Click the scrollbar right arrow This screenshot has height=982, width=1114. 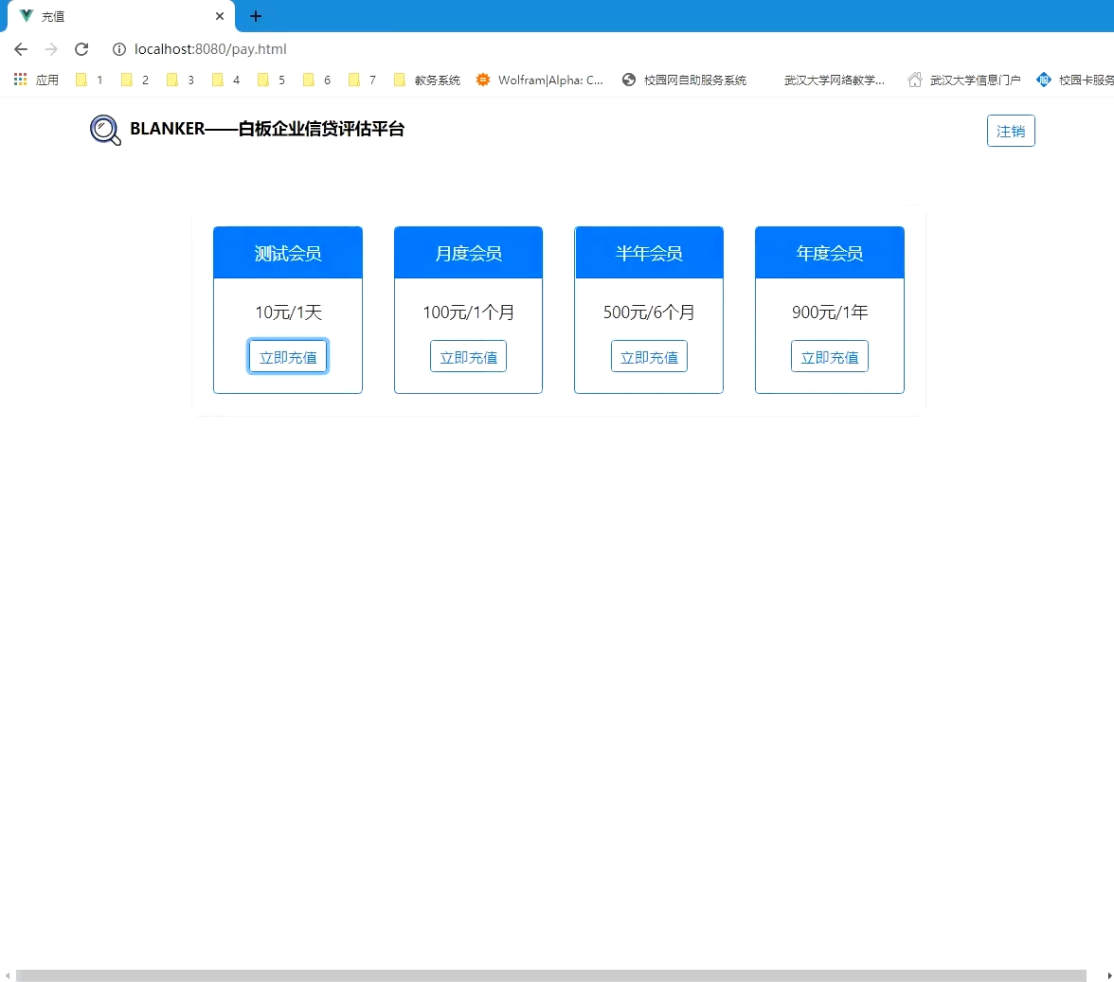click(1108, 975)
